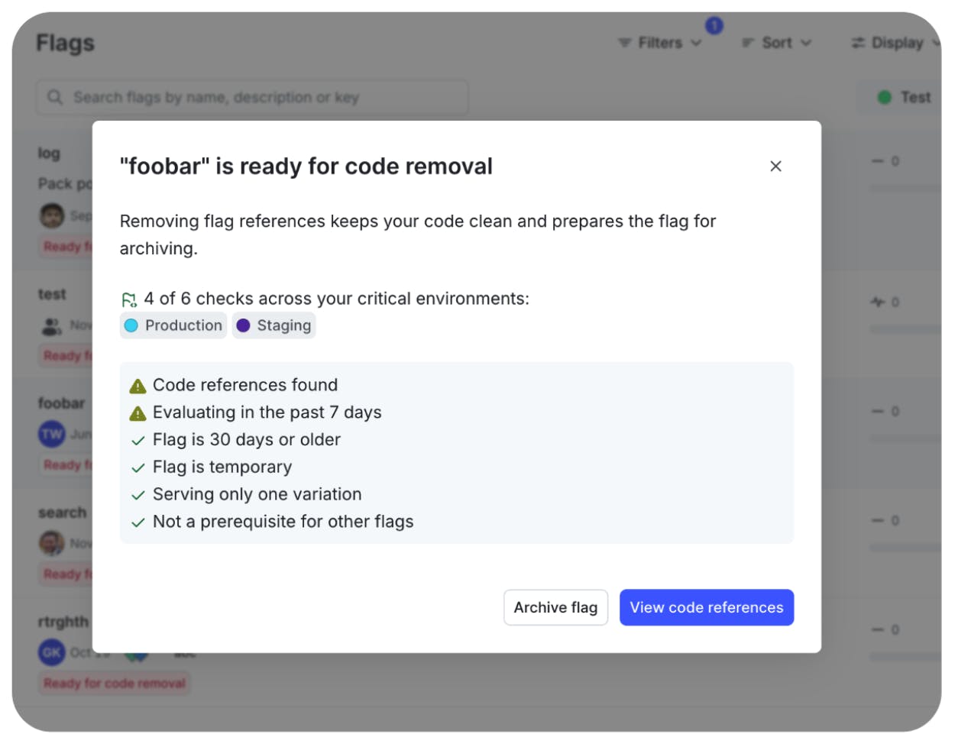958x747 pixels.
Task: Open View code references
Action: tap(706, 607)
